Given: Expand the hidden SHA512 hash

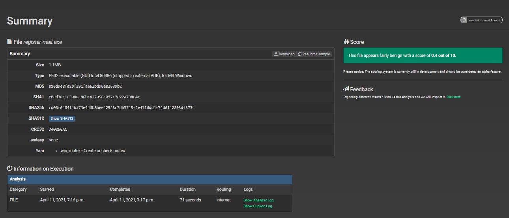Looking at the screenshot, I should 62,118.
